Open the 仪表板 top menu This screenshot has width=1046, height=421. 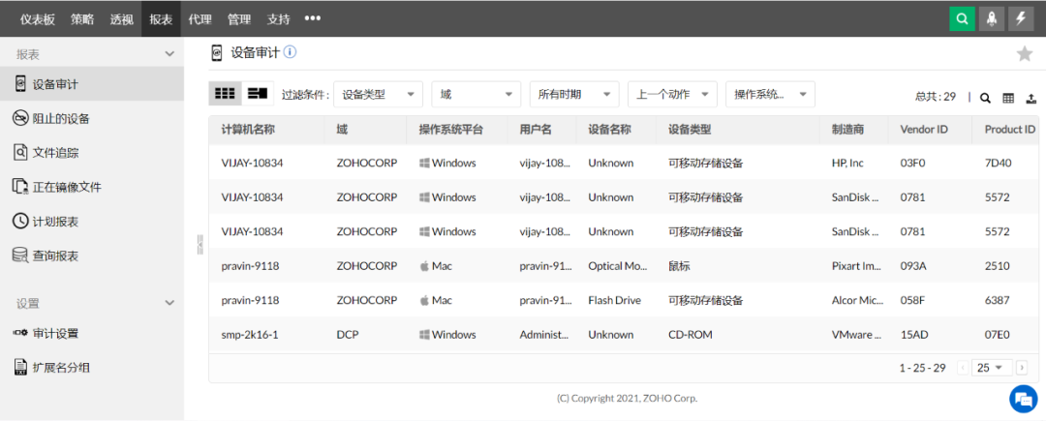[38, 19]
